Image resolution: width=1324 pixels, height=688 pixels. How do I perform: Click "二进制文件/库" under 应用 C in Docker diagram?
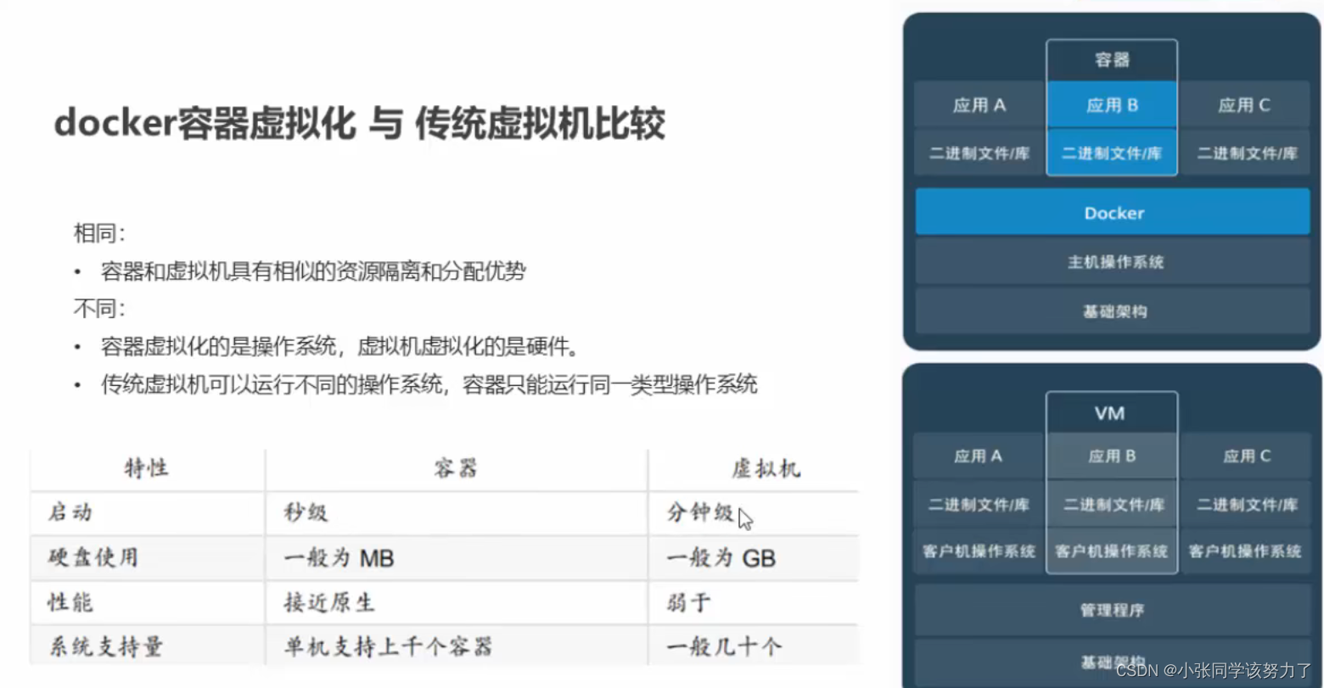click(1244, 154)
